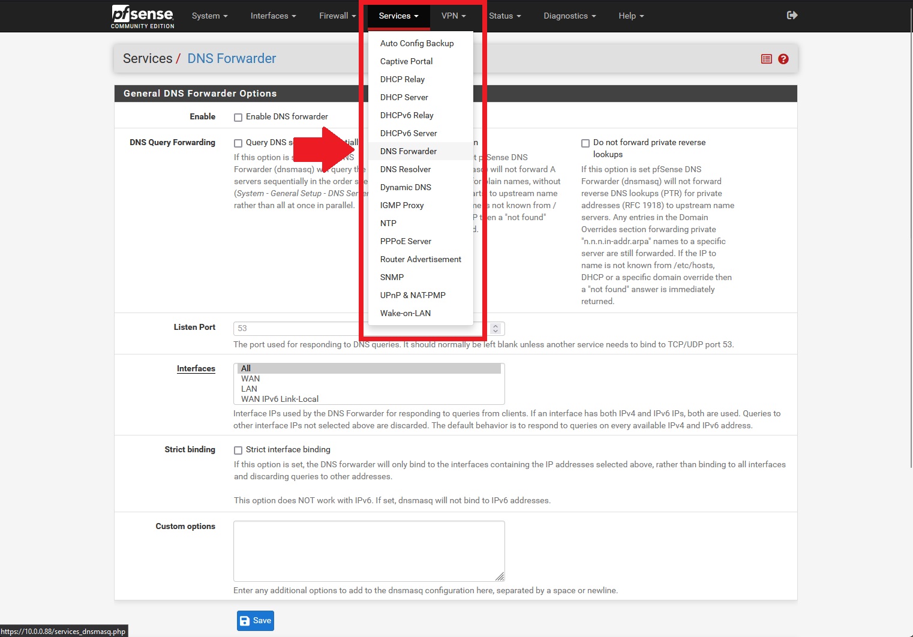The height and width of the screenshot is (637, 913).
Task: Expand the VPN menu
Action: click(454, 16)
